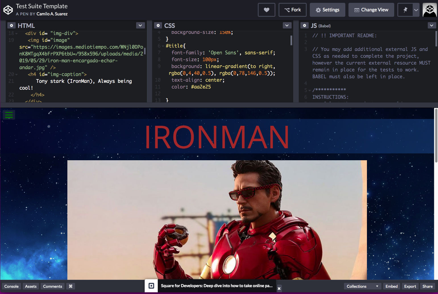This screenshot has width=438, height=294.
Task: Open pen Settings
Action: 327,10
